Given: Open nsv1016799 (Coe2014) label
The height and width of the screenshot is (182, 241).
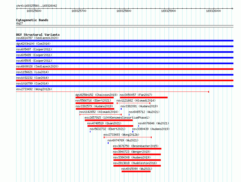Looking at the screenshot, I should (32, 83).
